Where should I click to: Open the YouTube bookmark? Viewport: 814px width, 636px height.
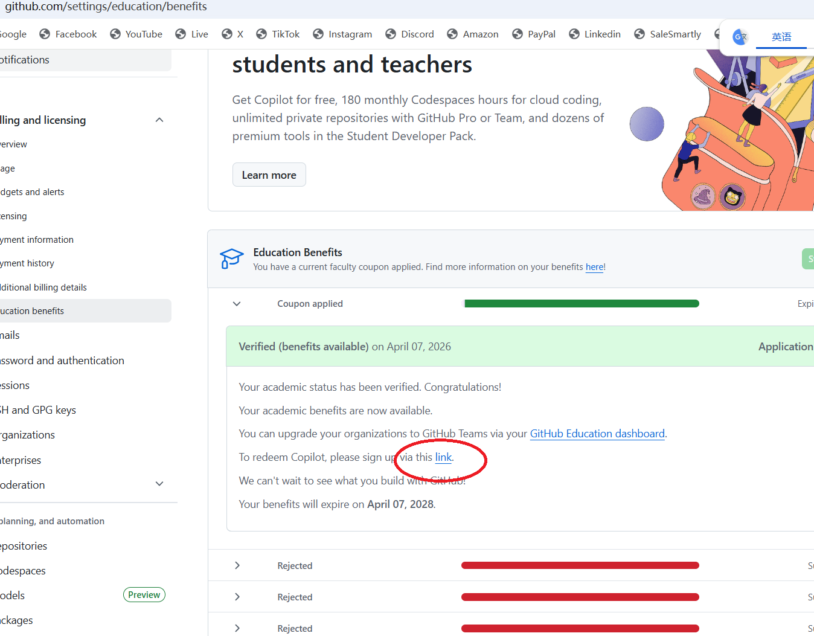tap(136, 34)
